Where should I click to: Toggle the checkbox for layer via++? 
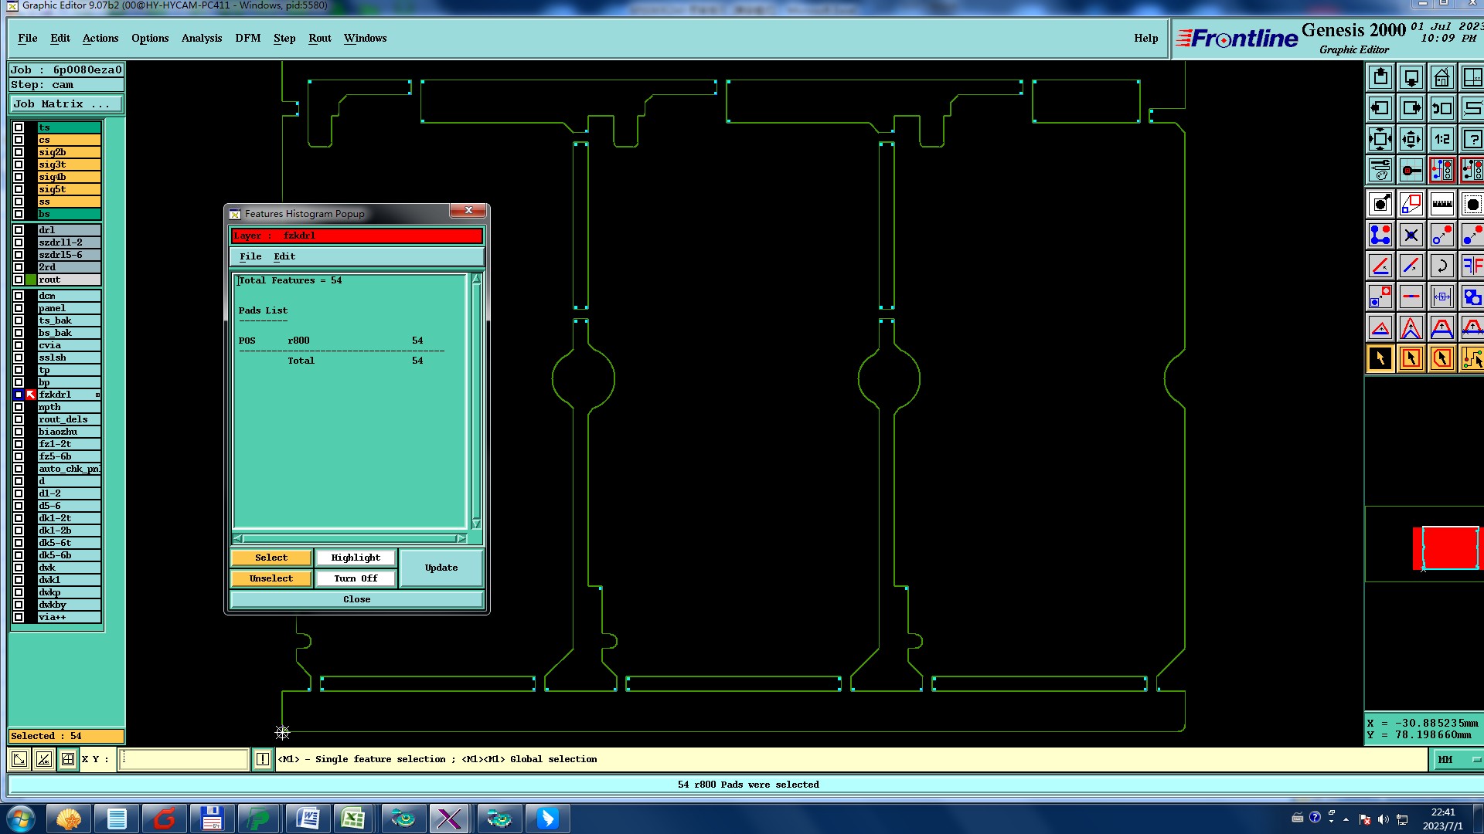coord(19,617)
